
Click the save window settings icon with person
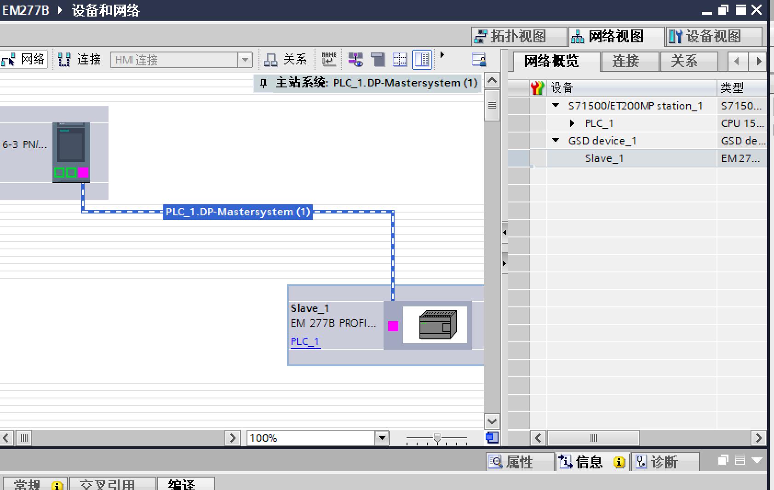pos(479,60)
